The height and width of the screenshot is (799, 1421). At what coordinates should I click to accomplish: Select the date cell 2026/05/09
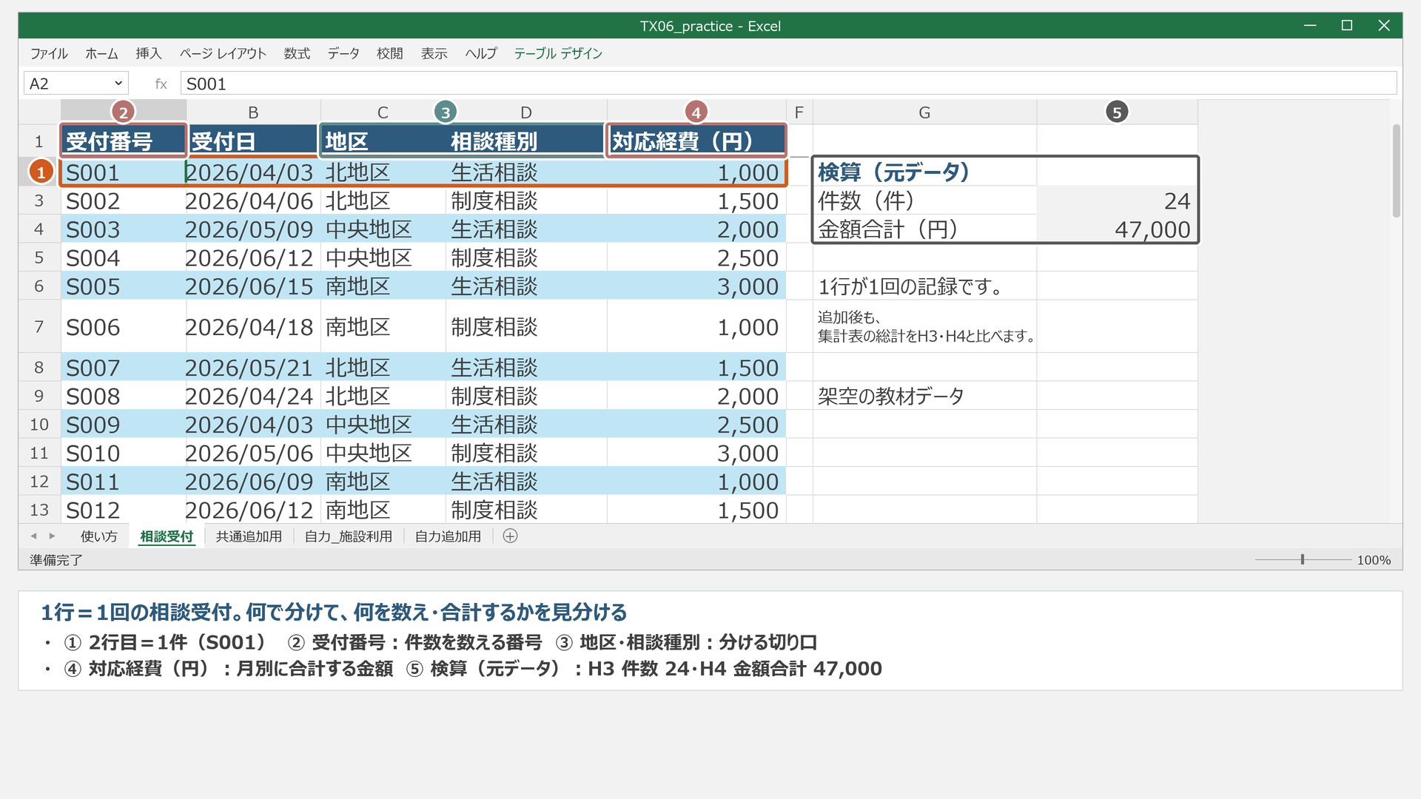click(253, 229)
